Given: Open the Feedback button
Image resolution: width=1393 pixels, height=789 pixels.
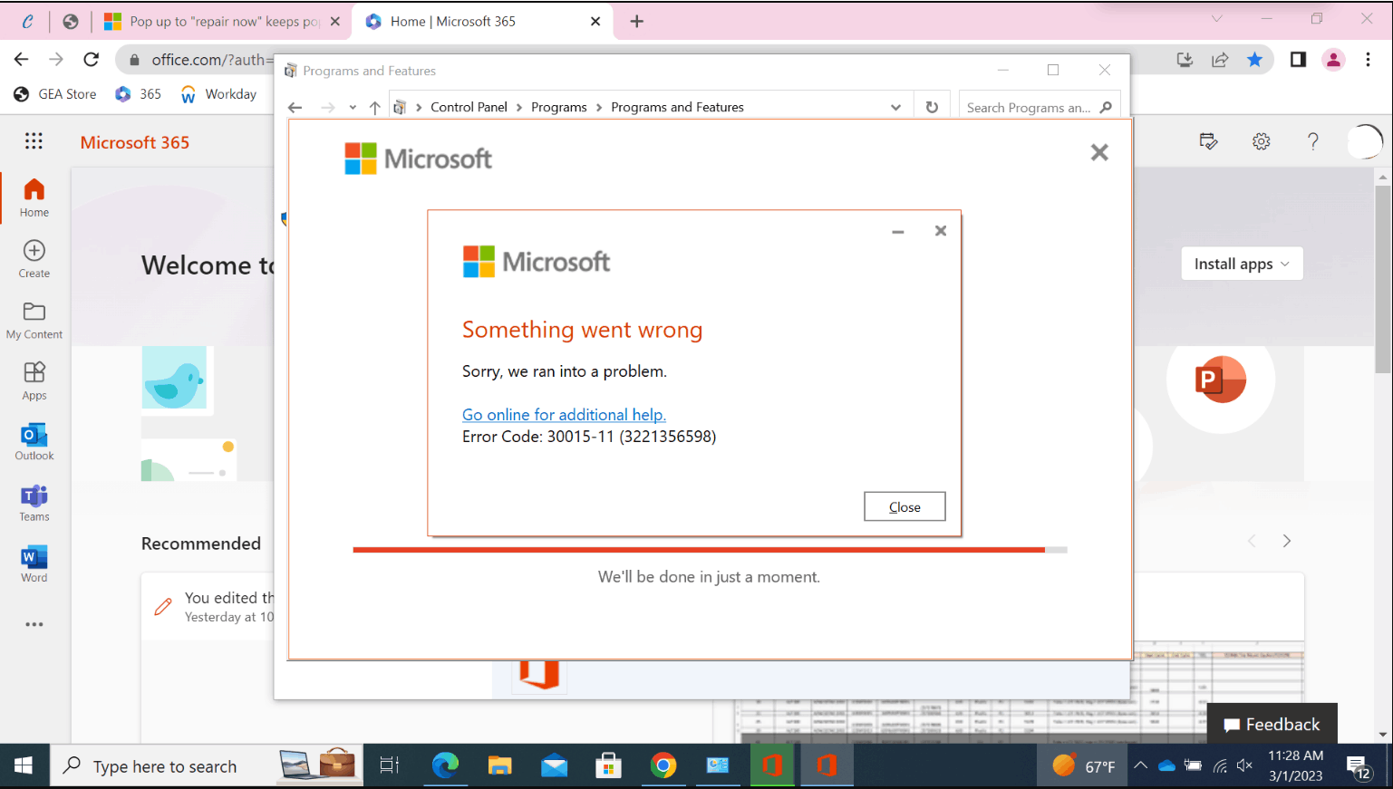Looking at the screenshot, I should point(1272,724).
